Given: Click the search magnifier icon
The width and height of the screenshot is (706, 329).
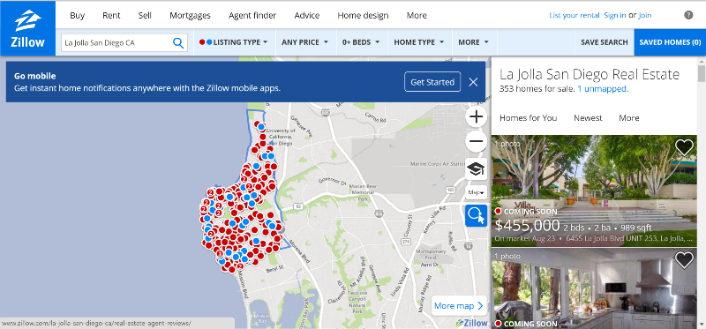Looking at the screenshot, I should tap(178, 42).
